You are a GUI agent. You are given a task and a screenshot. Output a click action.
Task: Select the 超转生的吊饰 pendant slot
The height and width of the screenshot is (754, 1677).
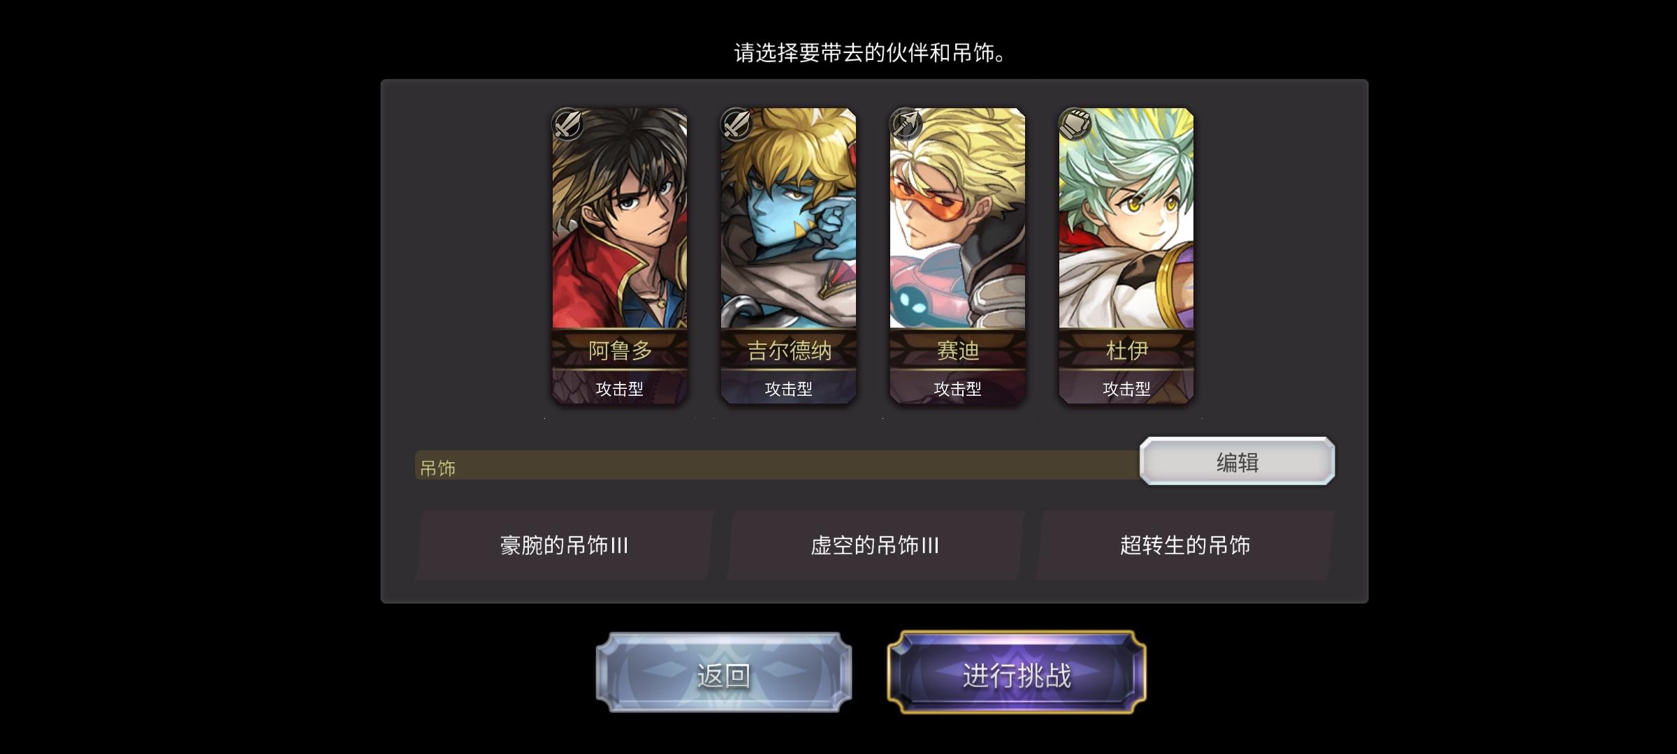1185,545
